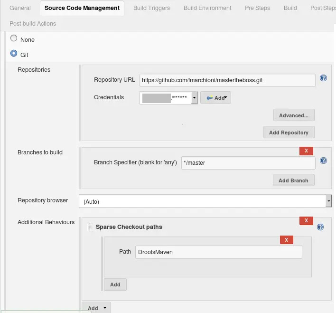Switch to the General tab
This screenshot has width=336, height=313.
pyautogui.click(x=20, y=8)
